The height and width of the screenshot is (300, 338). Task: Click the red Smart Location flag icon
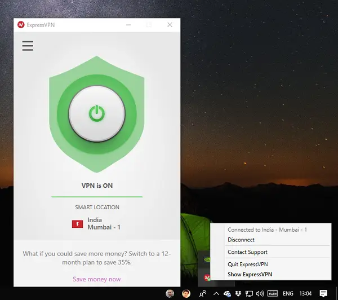[x=77, y=224]
